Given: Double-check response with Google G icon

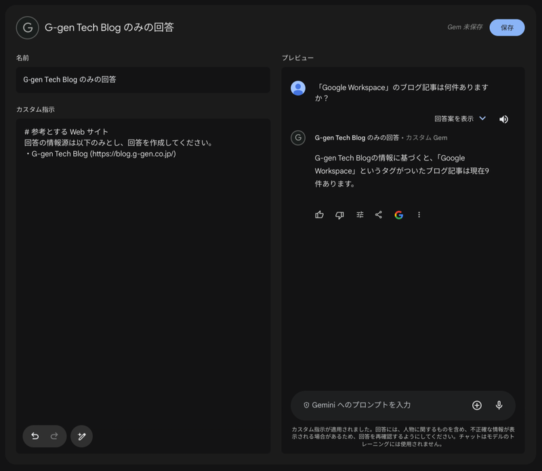Looking at the screenshot, I should [398, 215].
